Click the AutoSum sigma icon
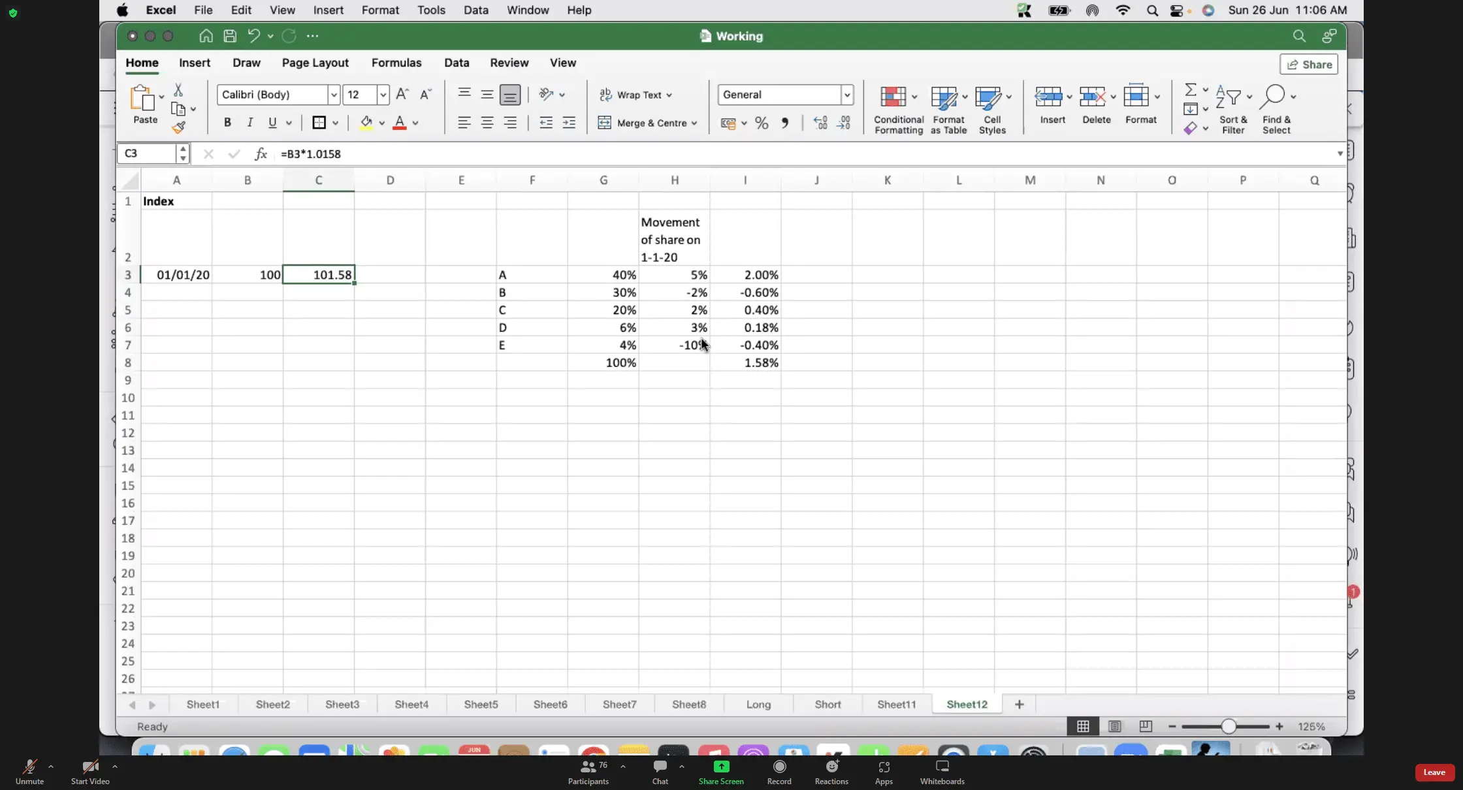The image size is (1463, 790). pyautogui.click(x=1191, y=89)
